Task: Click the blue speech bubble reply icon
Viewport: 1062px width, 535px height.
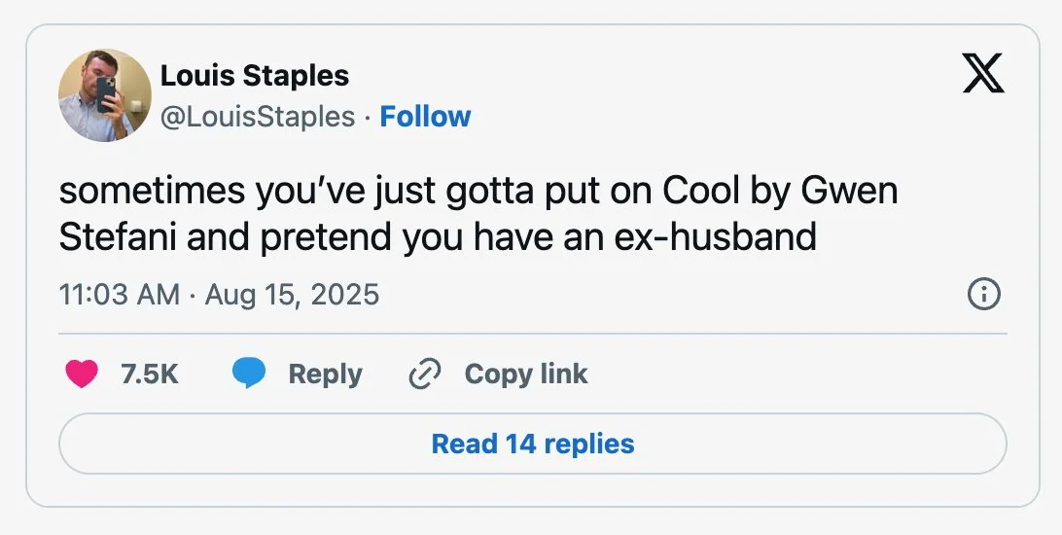Action: [x=249, y=374]
